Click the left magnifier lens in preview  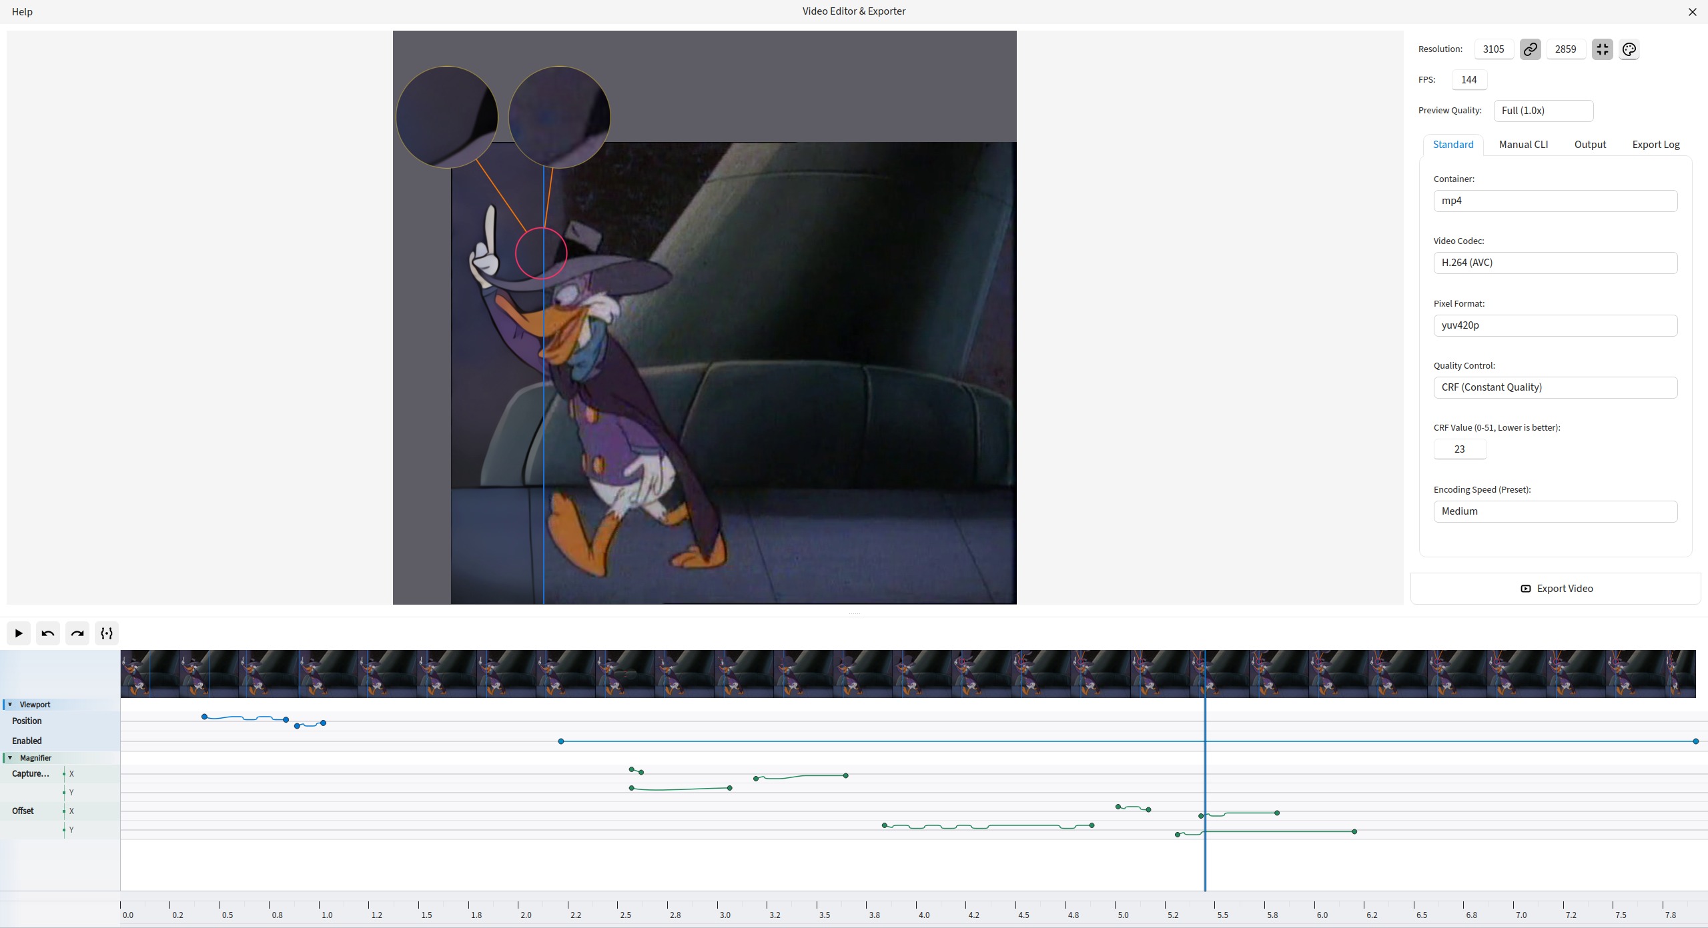(447, 117)
